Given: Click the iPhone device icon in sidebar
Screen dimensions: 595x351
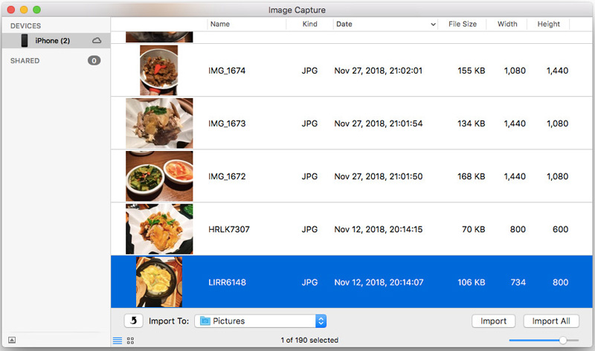Looking at the screenshot, I should [25, 40].
